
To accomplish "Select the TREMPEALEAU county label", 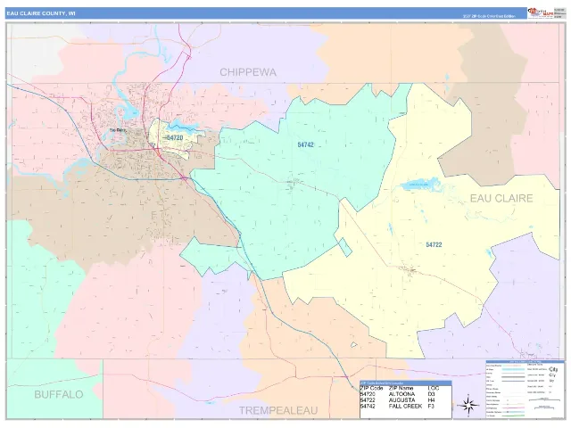I will pos(278,410).
